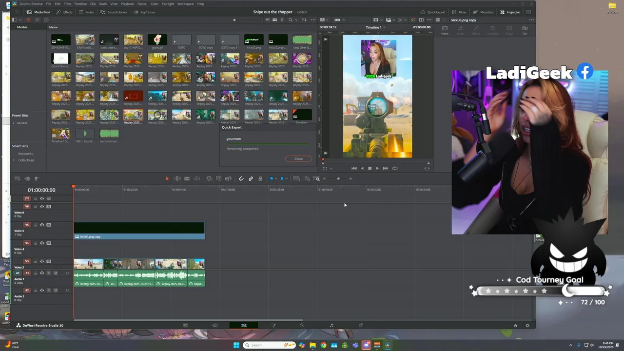Toggle the Inspector panel
Viewport: 624px width, 351px height.
click(x=510, y=12)
